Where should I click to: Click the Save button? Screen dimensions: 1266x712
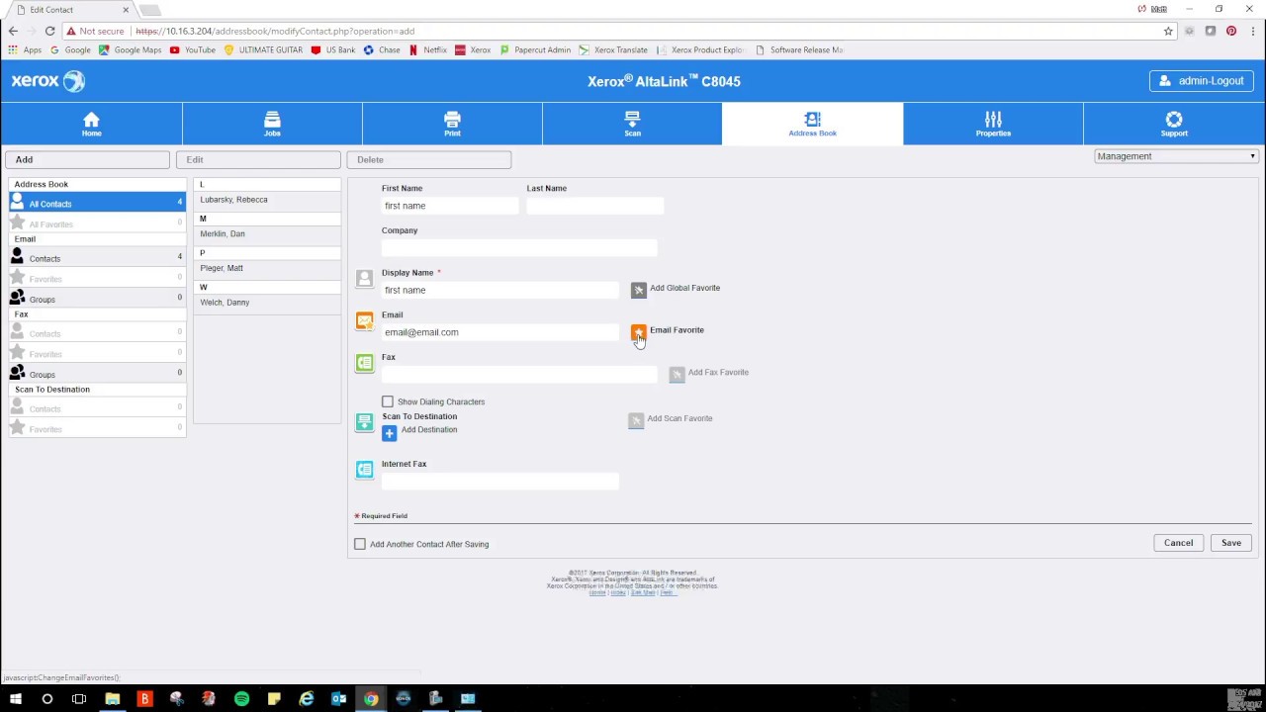tap(1231, 543)
